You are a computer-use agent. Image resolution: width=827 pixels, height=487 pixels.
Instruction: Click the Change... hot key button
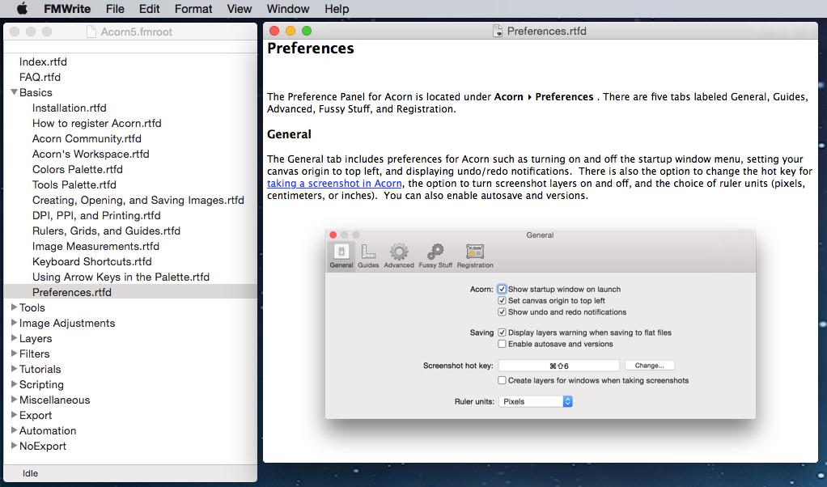649,366
